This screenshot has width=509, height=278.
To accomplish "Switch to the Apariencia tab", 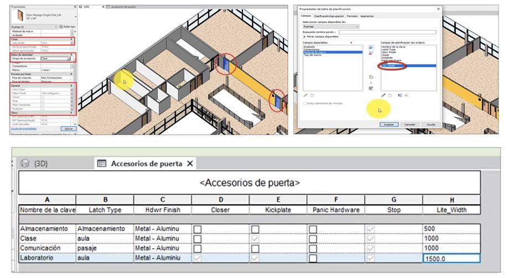I will pyautogui.click(x=367, y=16).
